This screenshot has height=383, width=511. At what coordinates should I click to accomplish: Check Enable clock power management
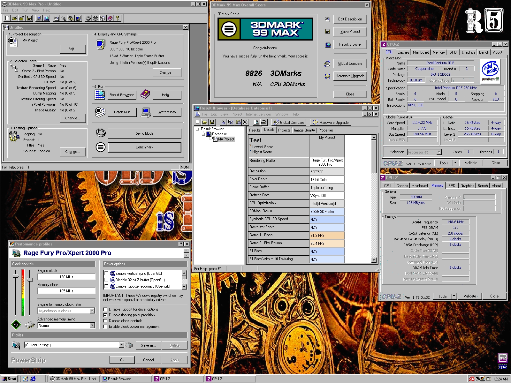point(105,327)
